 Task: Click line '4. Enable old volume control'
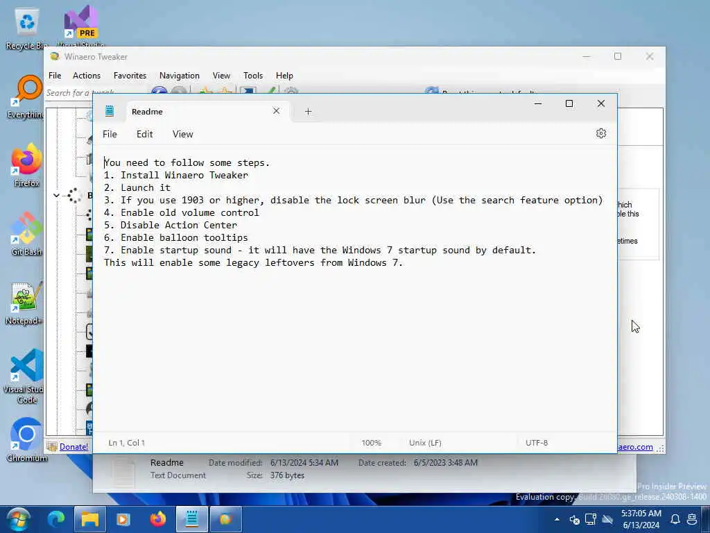click(182, 212)
